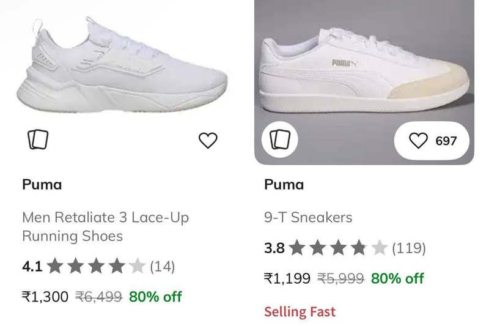Image resolution: width=489 pixels, height=326 pixels.
Task: View the 4.1 star rating for Retaliate 3
Action: (84, 267)
